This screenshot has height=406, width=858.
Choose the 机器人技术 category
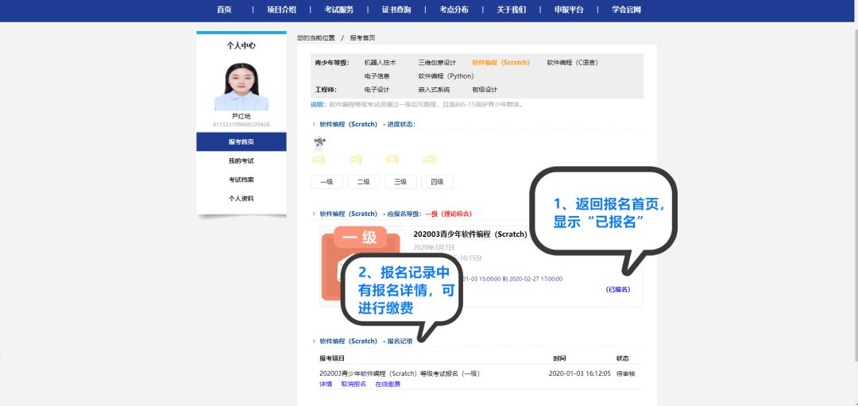click(380, 63)
